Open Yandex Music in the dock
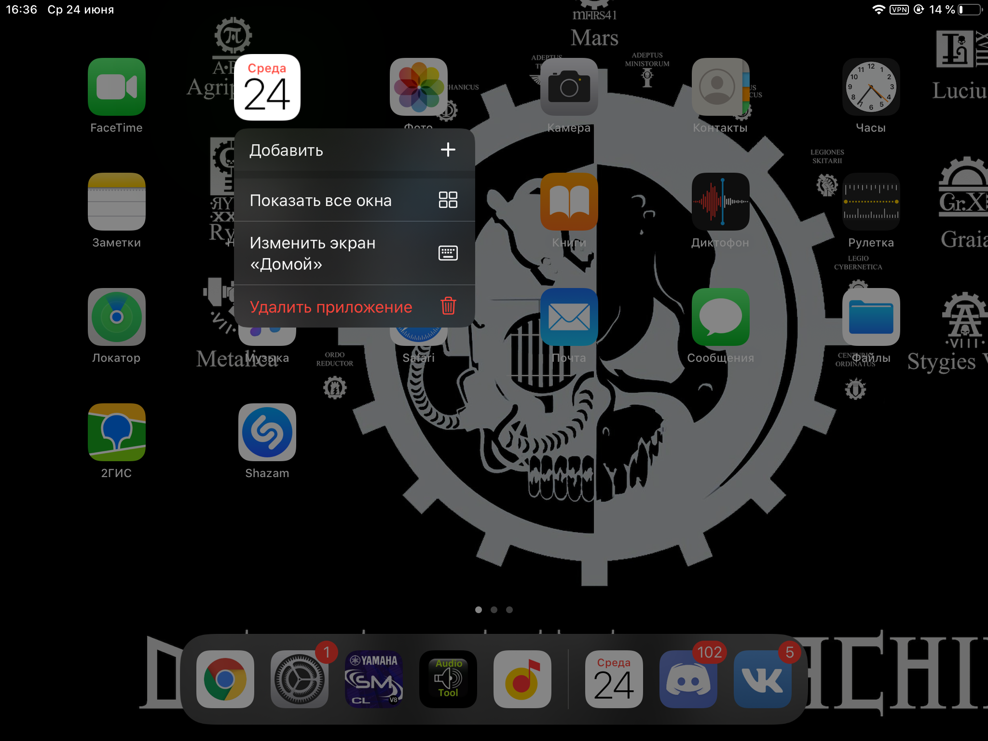Viewport: 988px width, 741px height. pyautogui.click(x=522, y=679)
